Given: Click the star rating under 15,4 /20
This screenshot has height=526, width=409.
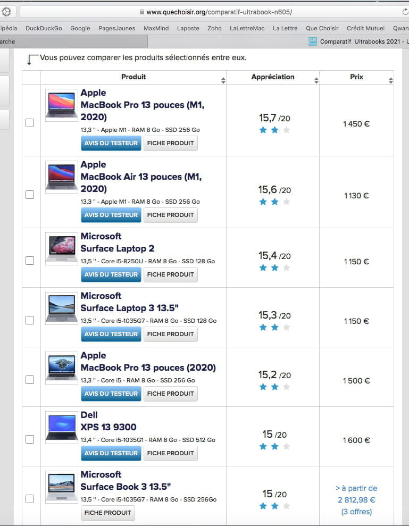Looking at the screenshot, I should pyautogui.click(x=274, y=268).
